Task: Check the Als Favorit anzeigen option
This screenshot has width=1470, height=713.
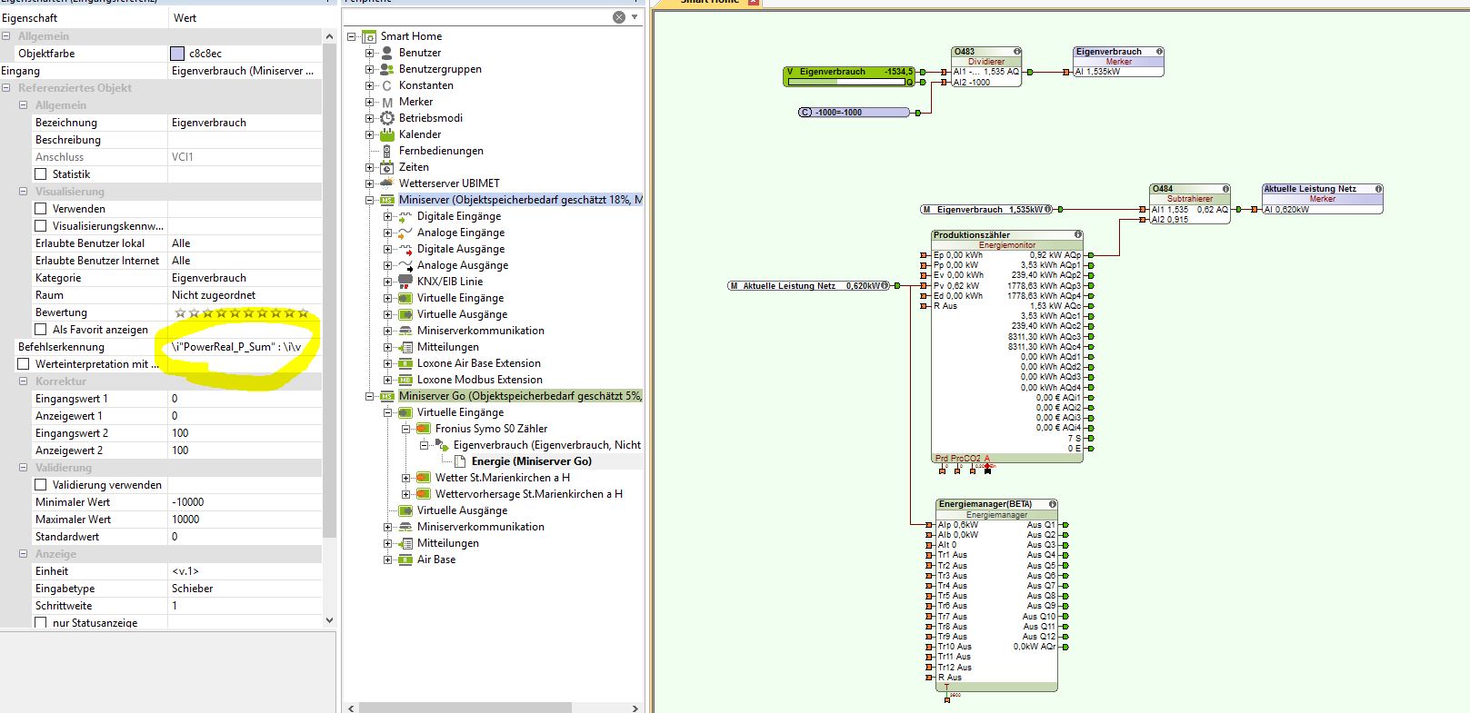Action: click(x=41, y=330)
